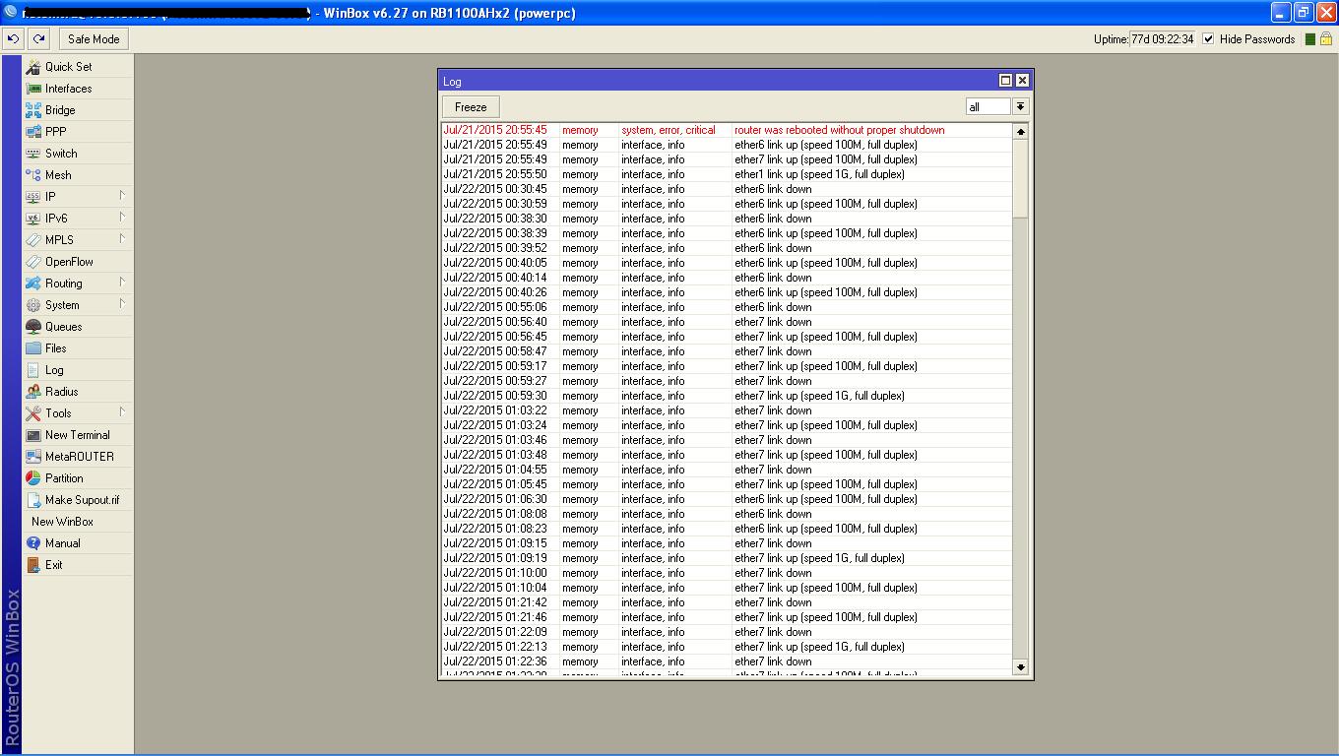Open Queues using the tree icon

[x=33, y=327]
